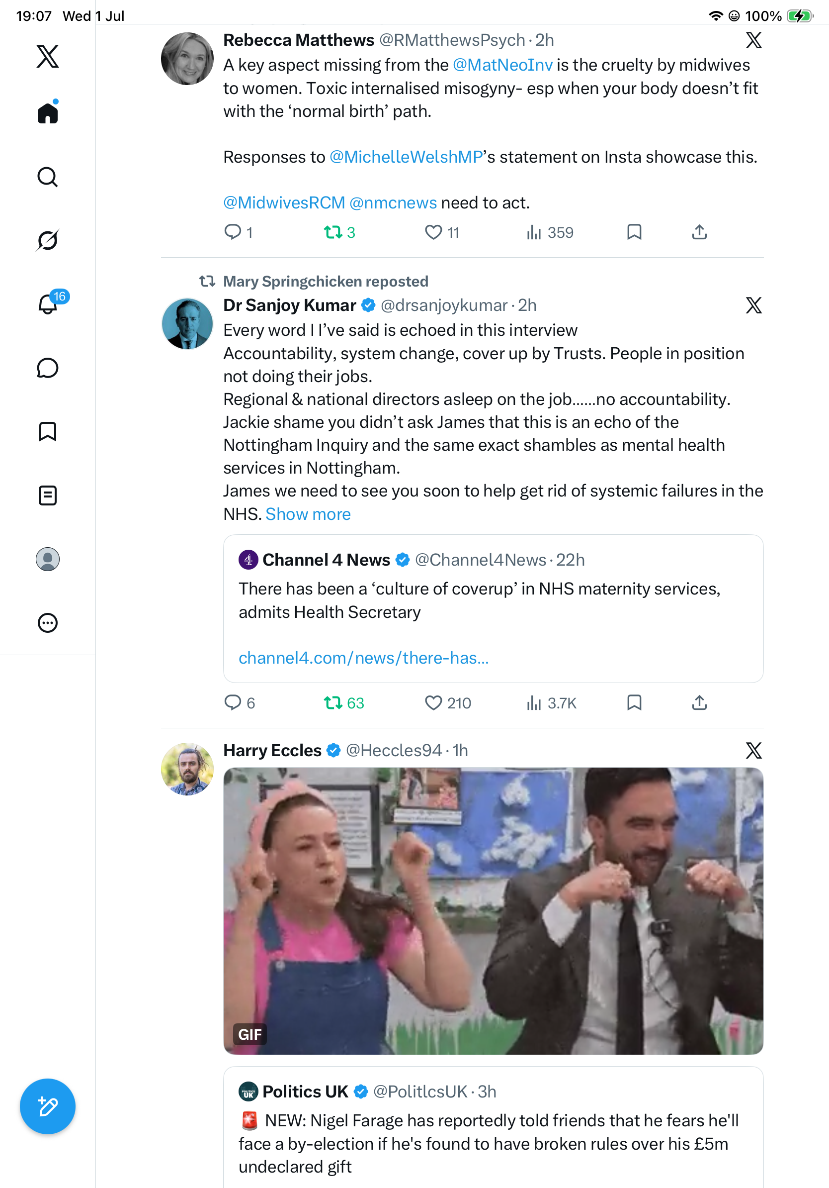Undo repost on Rebecca Matthews' post
Screen dimensions: 829x1188
point(333,232)
